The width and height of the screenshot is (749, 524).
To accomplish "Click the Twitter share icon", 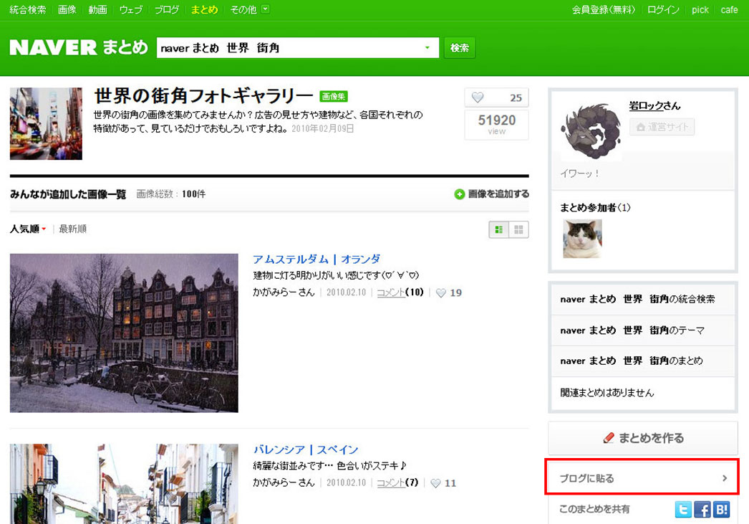I will [x=683, y=510].
